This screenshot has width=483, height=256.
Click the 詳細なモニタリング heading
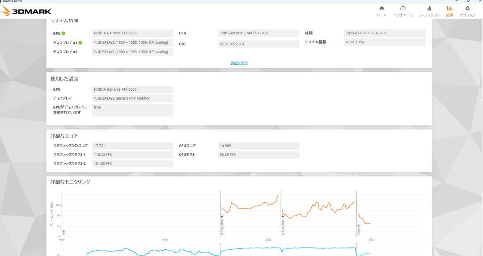(x=70, y=182)
